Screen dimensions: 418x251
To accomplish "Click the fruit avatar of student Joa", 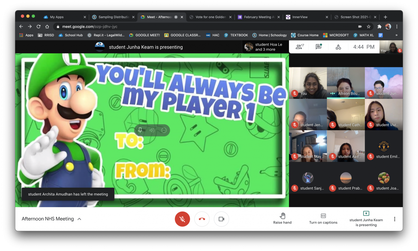I will coord(384,178).
